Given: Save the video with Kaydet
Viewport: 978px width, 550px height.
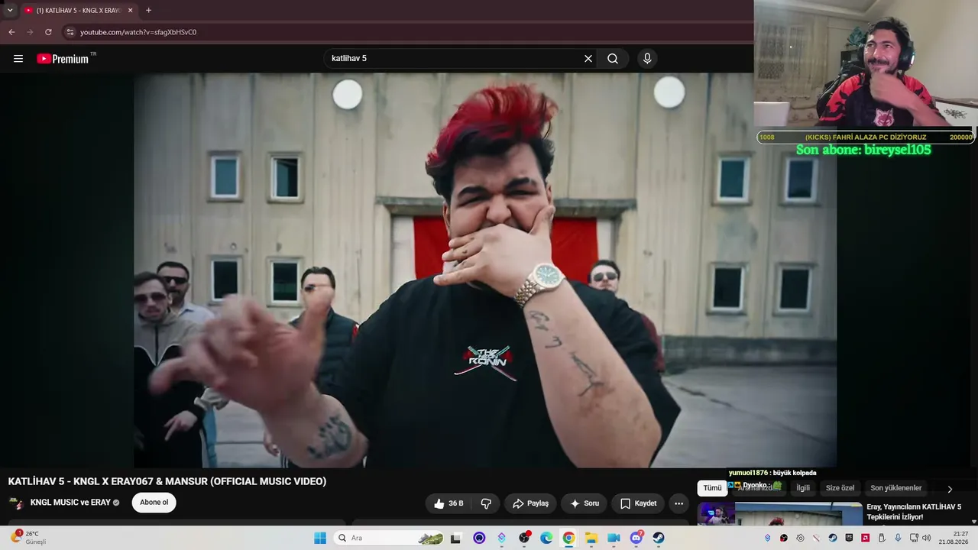Looking at the screenshot, I should pyautogui.click(x=638, y=503).
